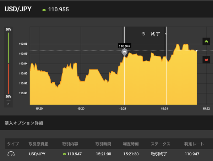Click the current price white dot on chart
213x161 pixels.
[197, 51]
